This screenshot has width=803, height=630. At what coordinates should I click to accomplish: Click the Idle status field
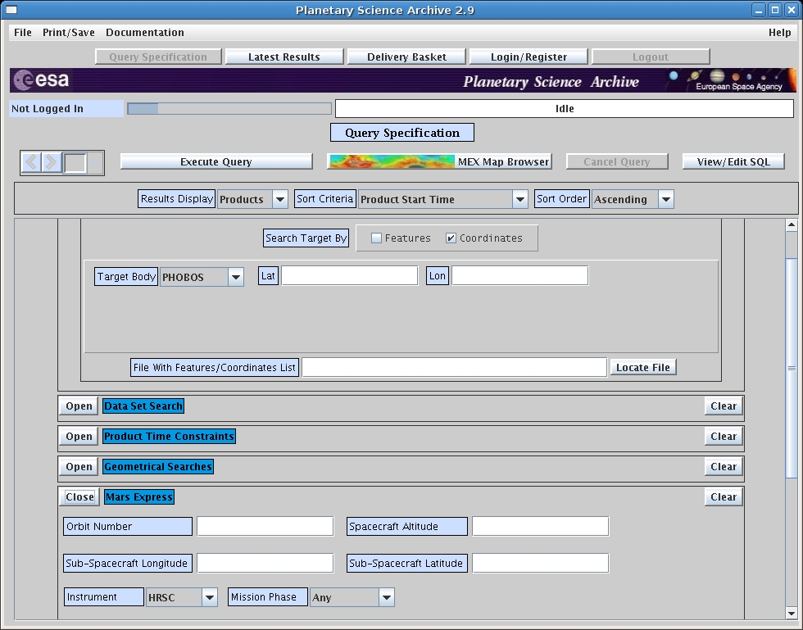pyautogui.click(x=565, y=109)
